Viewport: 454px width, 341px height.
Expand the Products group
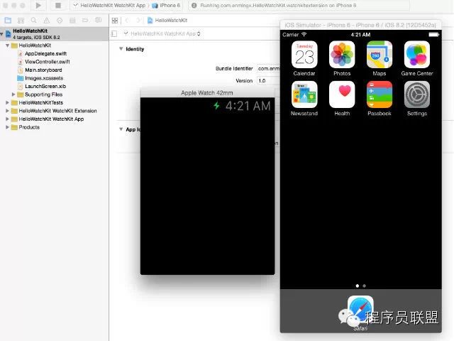(x=8, y=127)
